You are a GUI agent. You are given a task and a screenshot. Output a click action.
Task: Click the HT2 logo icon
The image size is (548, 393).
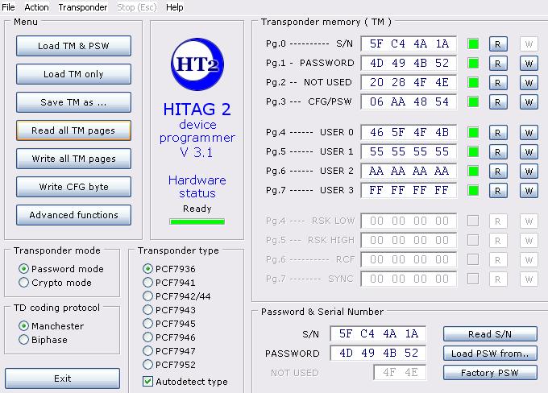pos(197,64)
